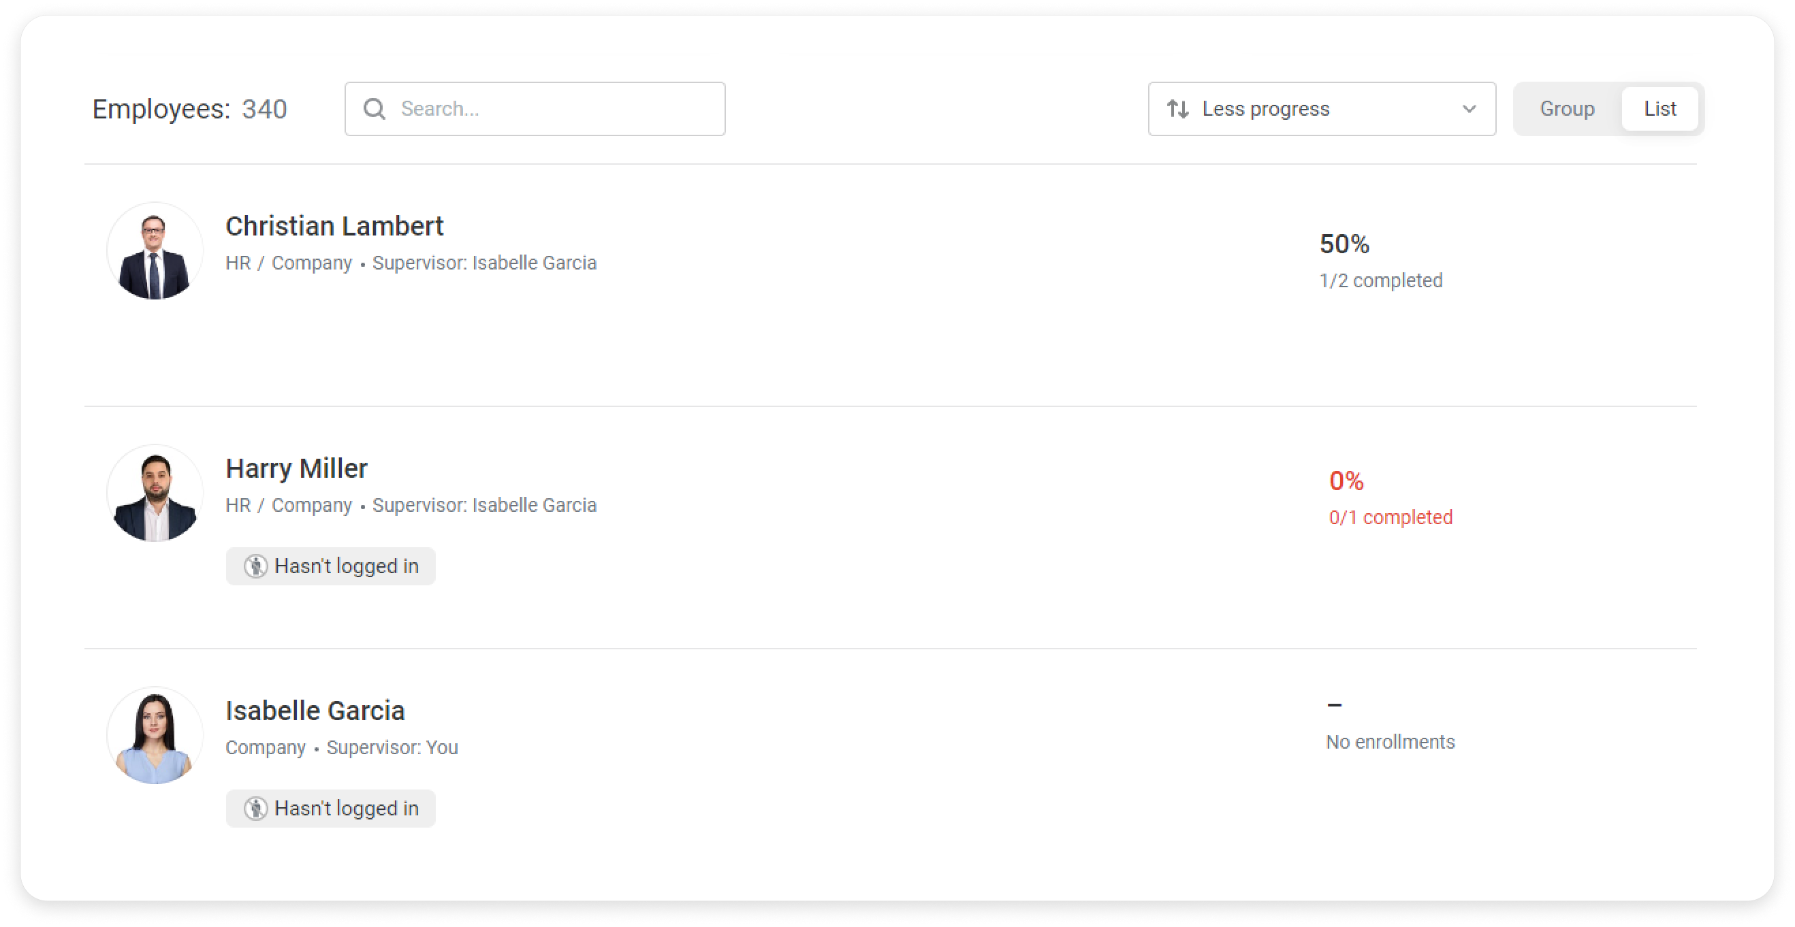Image resolution: width=1795 pixels, height=927 pixels.
Task: Click Harry Miller's Hasn't logged in badge
Action: pyautogui.click(x=330, y=566)
